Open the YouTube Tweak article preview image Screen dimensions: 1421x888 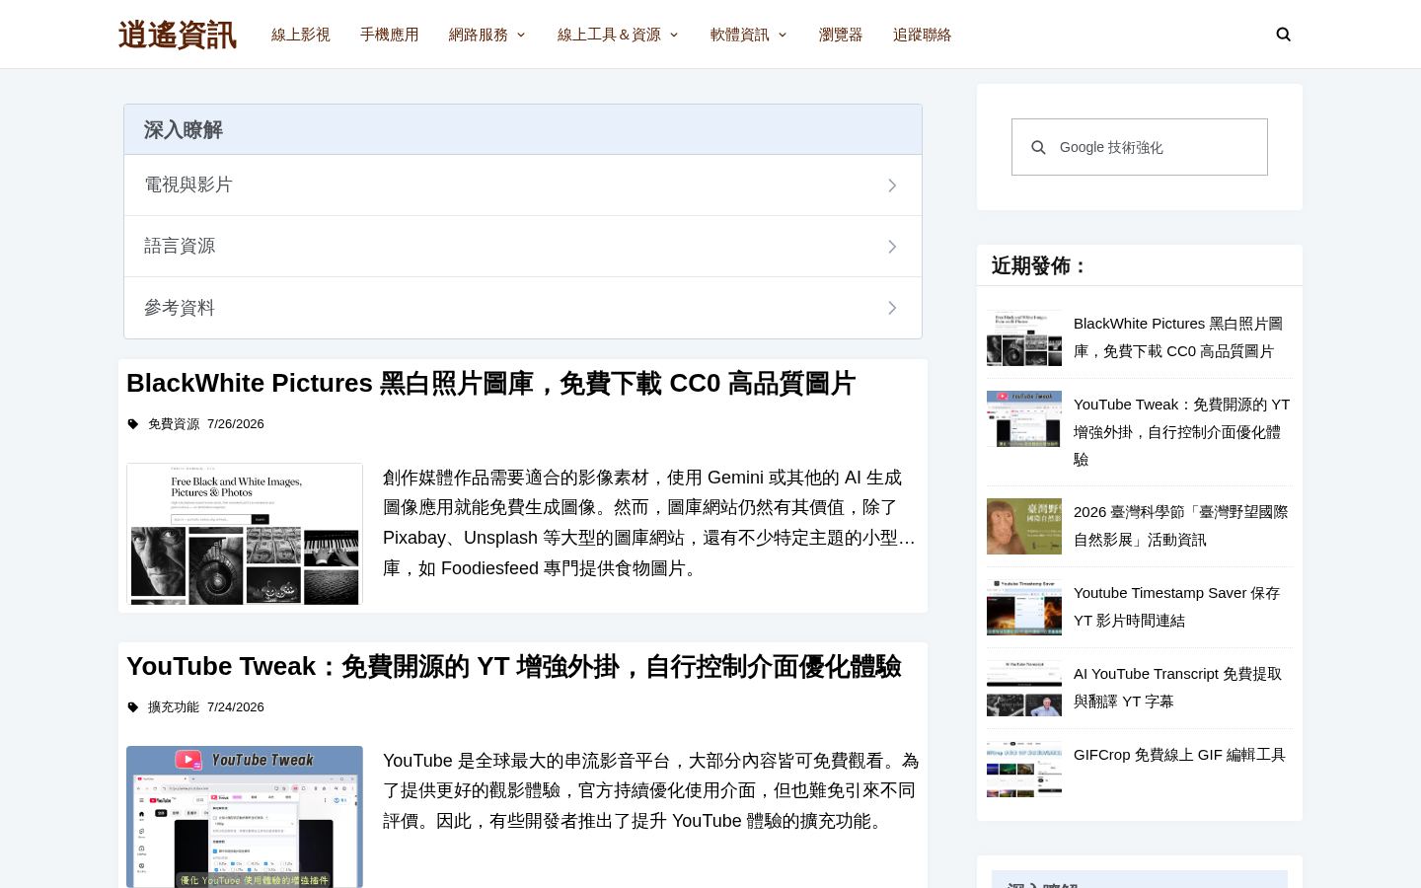click(245, 817)
